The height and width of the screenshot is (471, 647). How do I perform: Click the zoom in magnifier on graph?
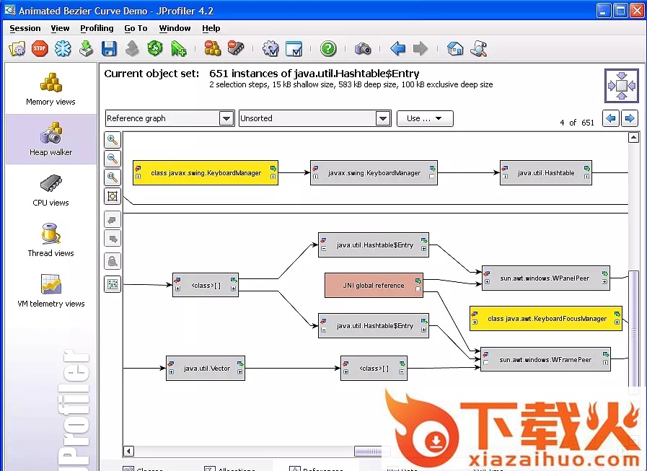pyautogui.click(x=113, y=140)
